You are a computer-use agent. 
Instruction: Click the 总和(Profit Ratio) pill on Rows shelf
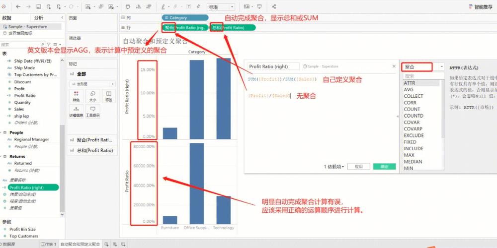tap(233, 27)
